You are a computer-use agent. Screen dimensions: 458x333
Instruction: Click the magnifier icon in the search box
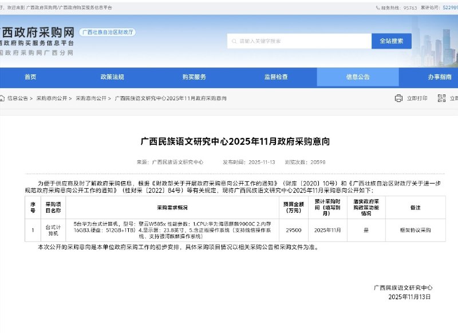point(234,41)
